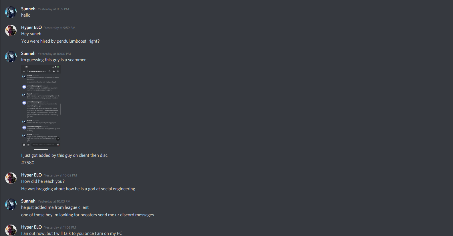Click the Hyper ELO name posted at 11:03 PM

coord(31,227)
